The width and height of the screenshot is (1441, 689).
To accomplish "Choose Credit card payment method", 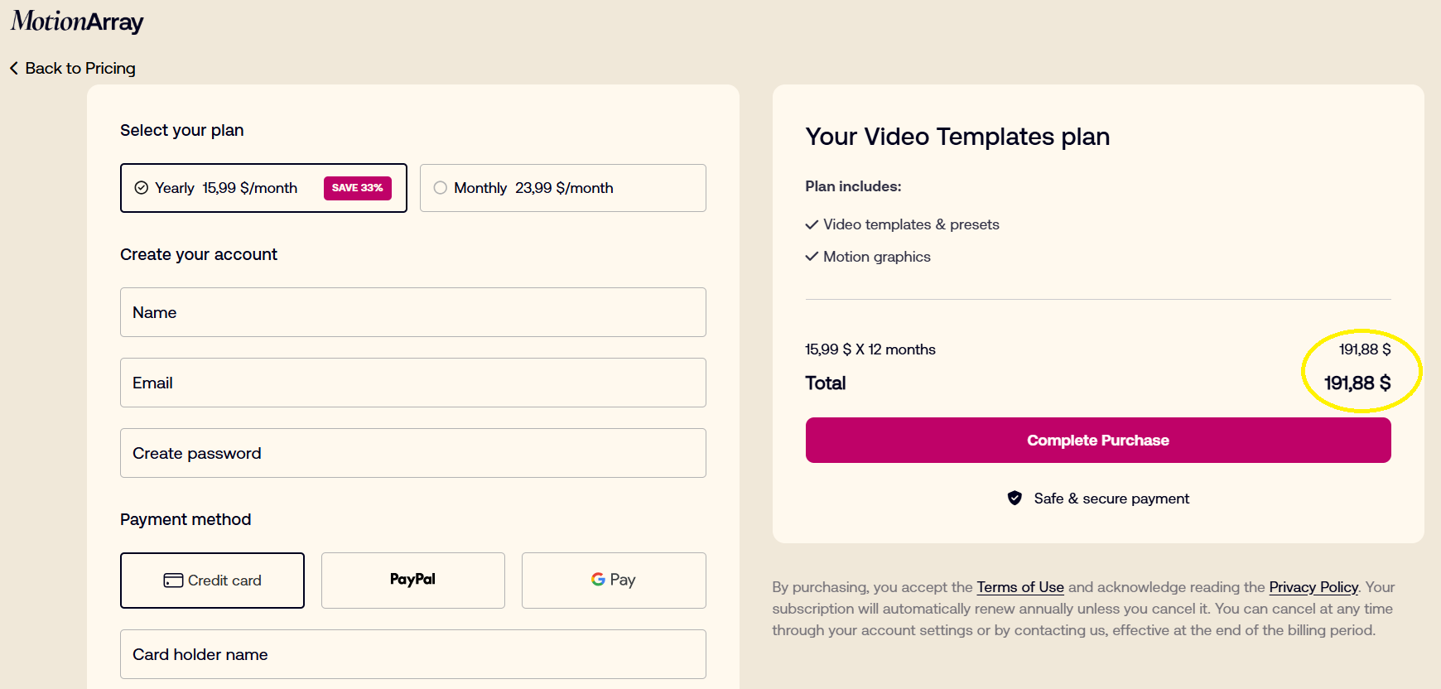I will click(212, 581).
